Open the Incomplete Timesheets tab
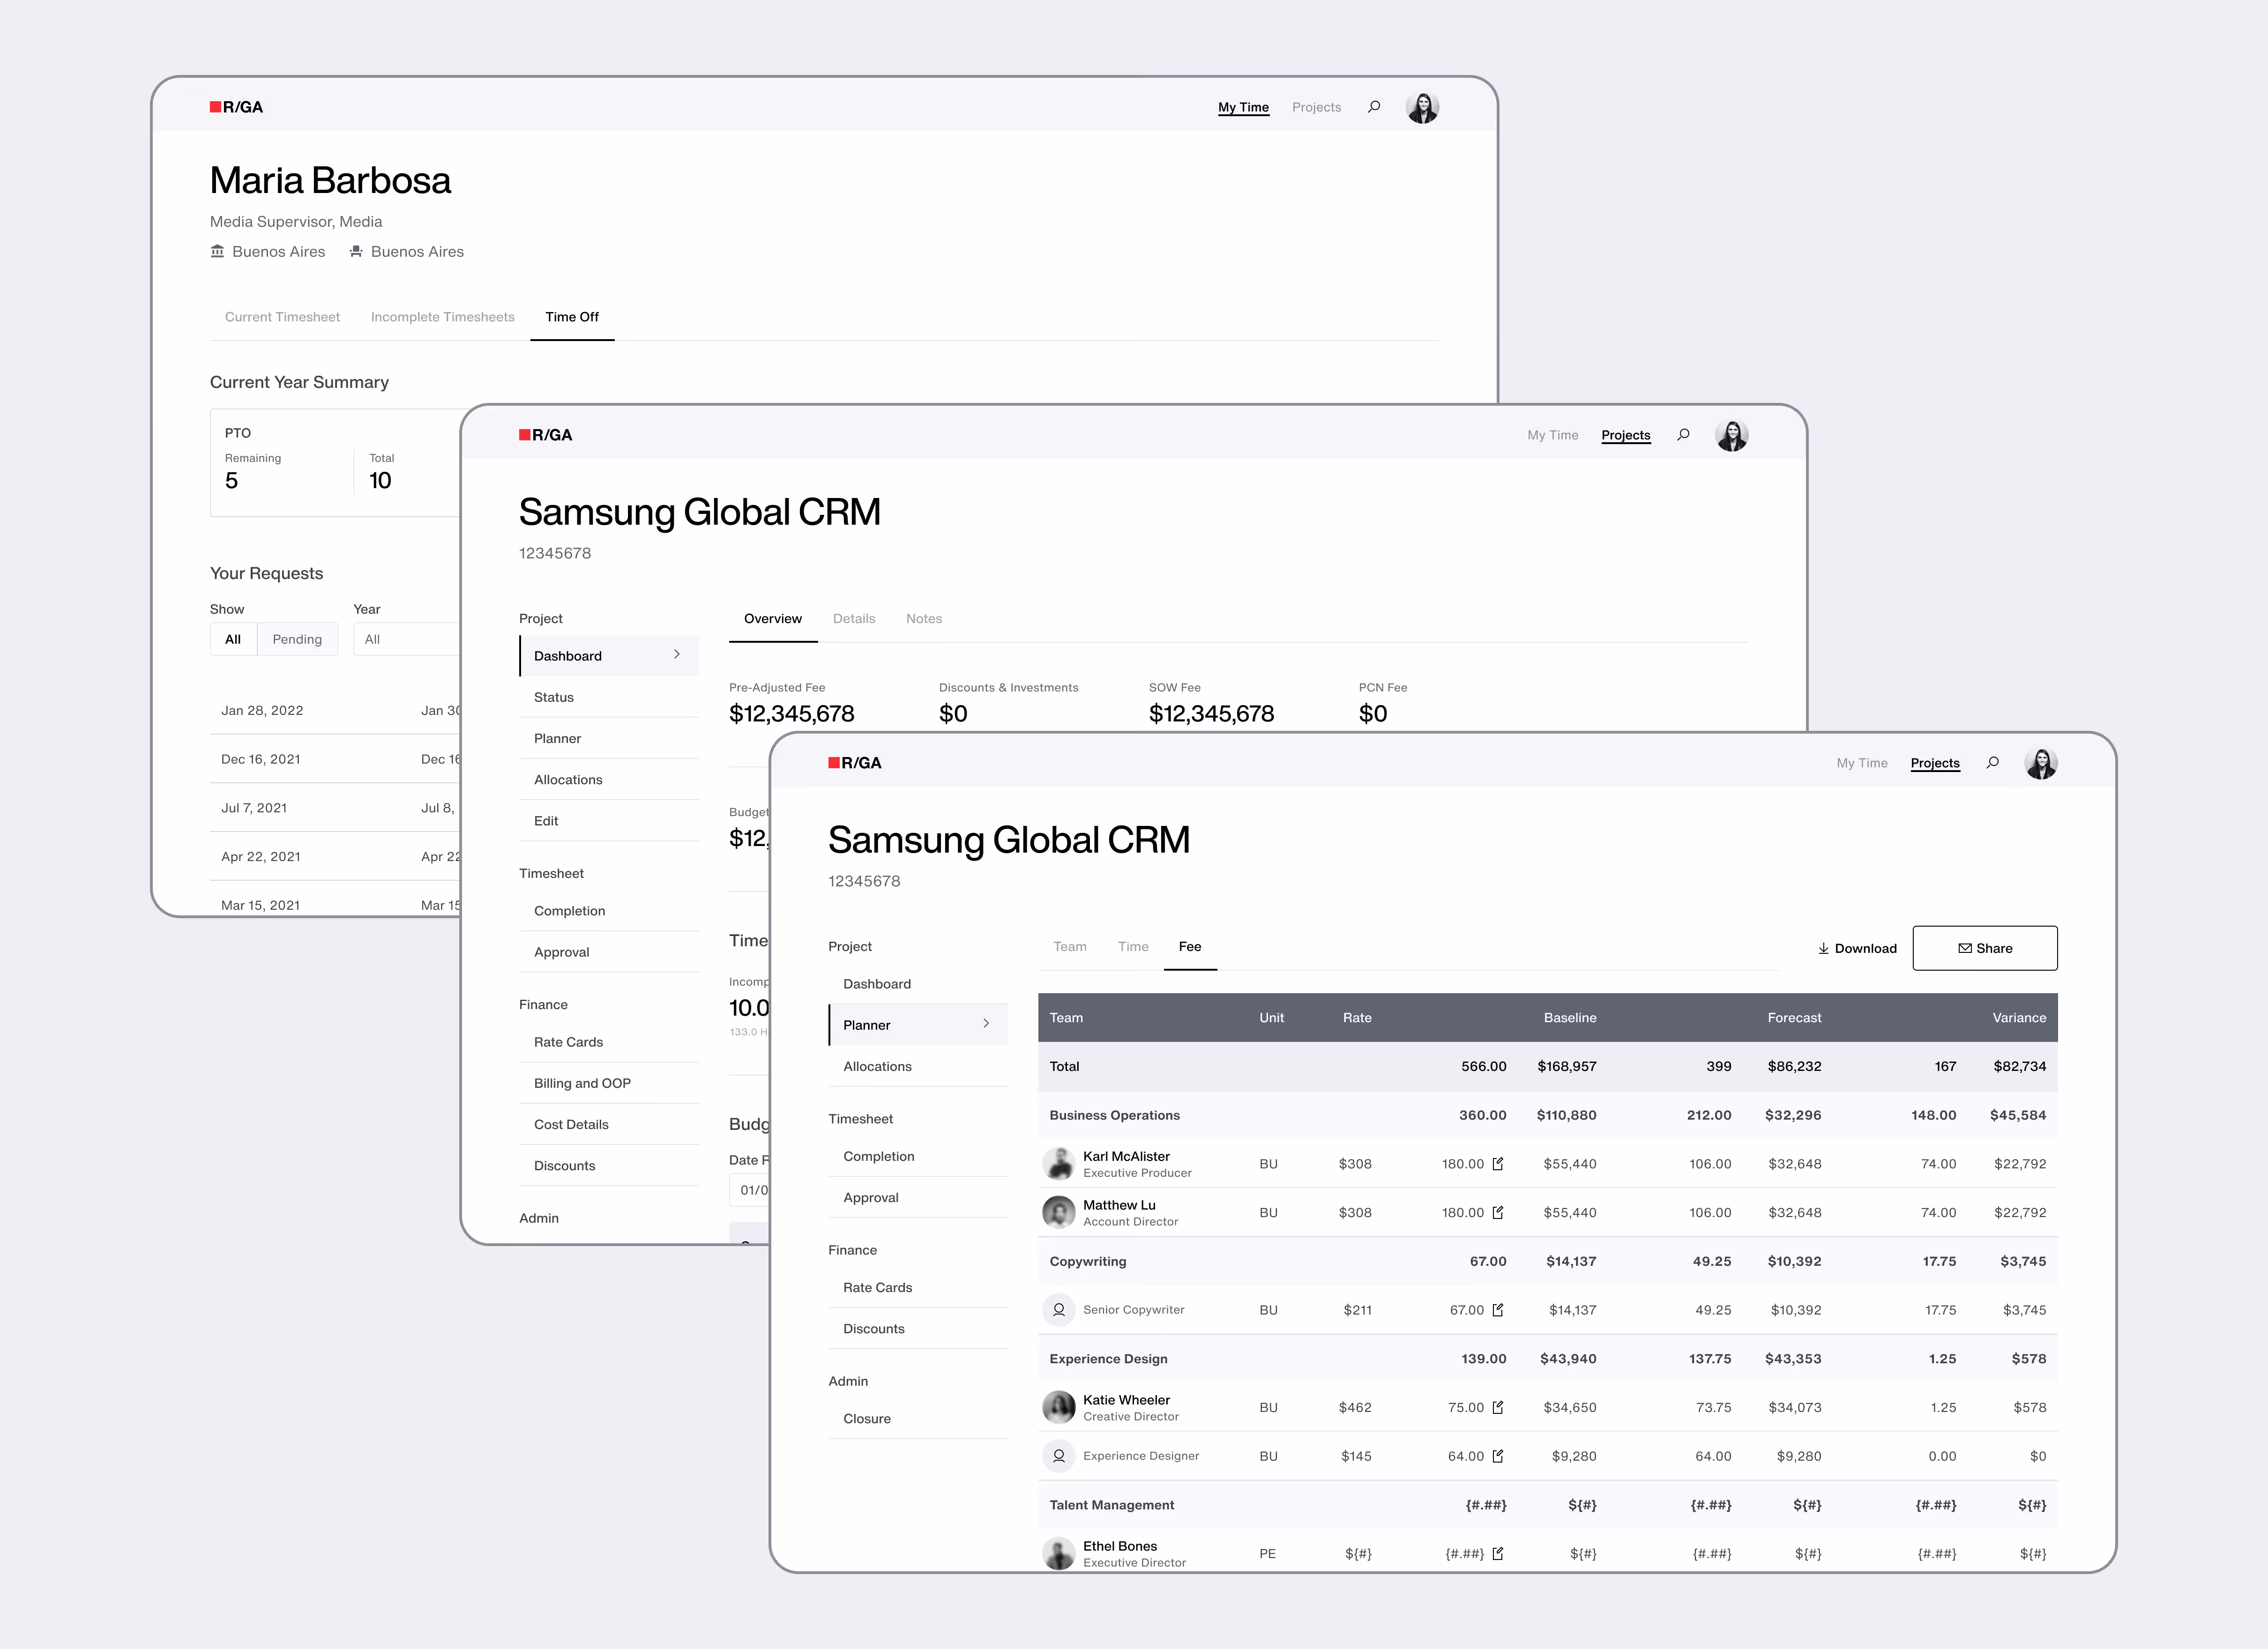 [442, 317]
